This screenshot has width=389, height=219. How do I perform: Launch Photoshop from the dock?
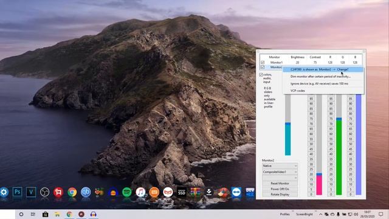pos(18,192)
